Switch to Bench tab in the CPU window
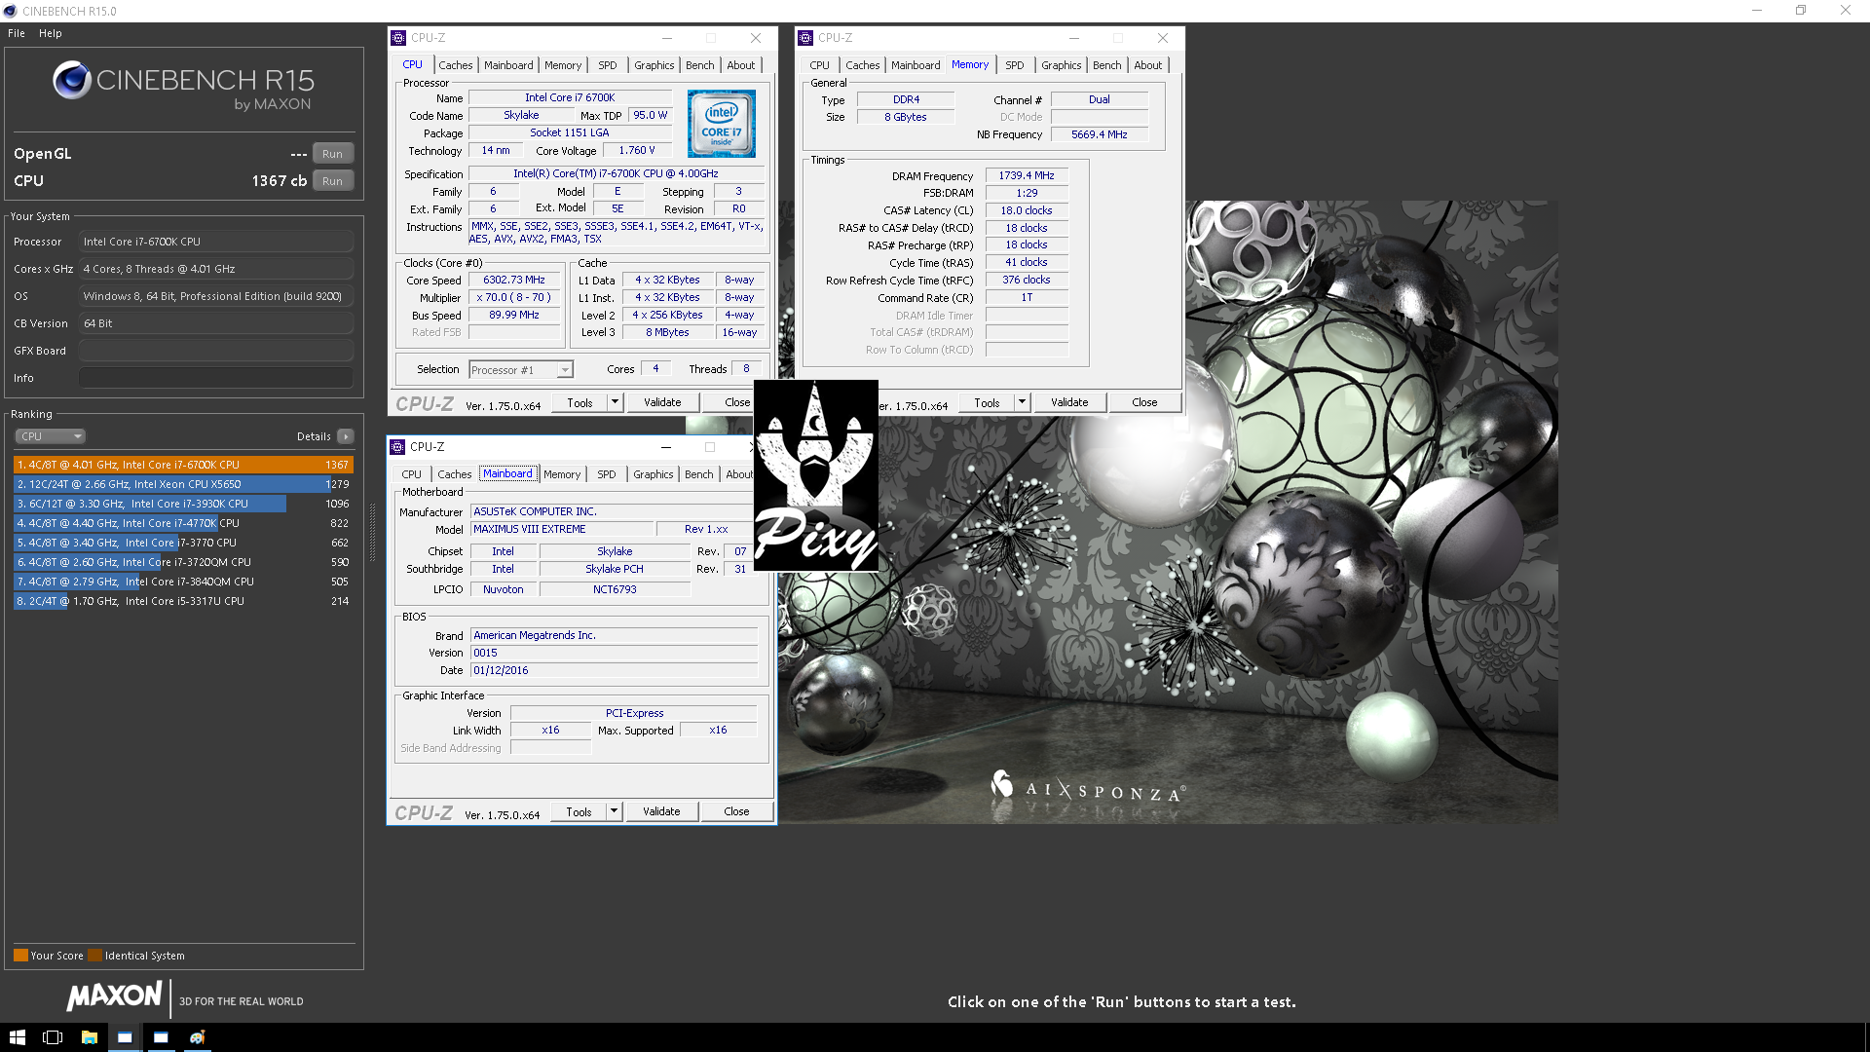This screenshot has height=1052, width=1870. [x=700, y=65]
